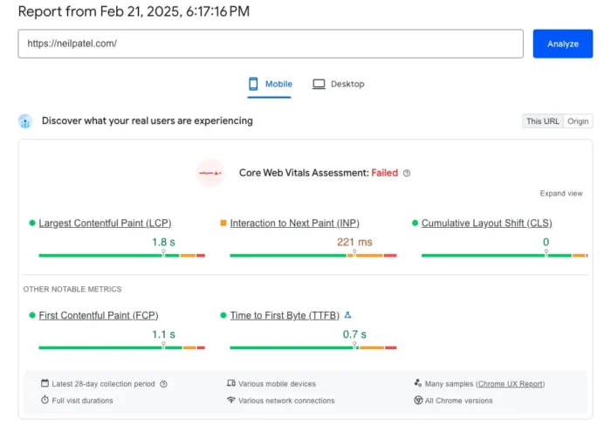
Task: Click the LCP distribution bar
Action: pos(122,255)
